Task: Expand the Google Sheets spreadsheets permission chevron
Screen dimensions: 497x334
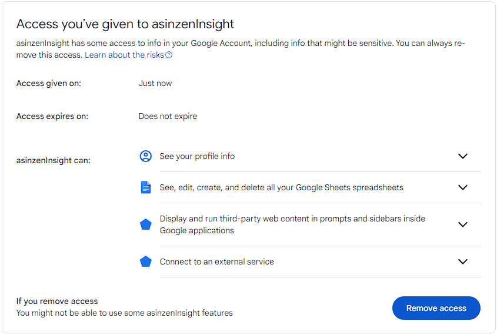Action: pyautogui.click(x=463, y=187)
